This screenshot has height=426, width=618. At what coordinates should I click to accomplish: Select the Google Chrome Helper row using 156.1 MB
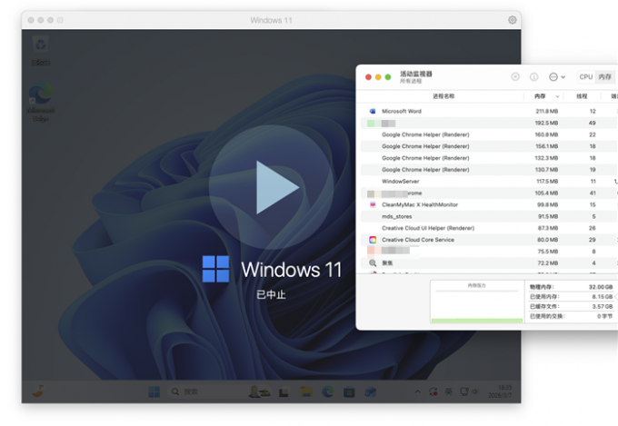pyautogui.click(x=489, y=146)
